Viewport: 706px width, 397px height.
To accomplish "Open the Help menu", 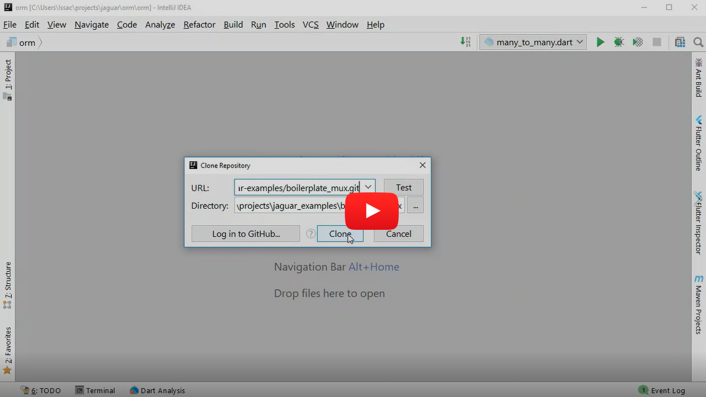I will 375,25.
